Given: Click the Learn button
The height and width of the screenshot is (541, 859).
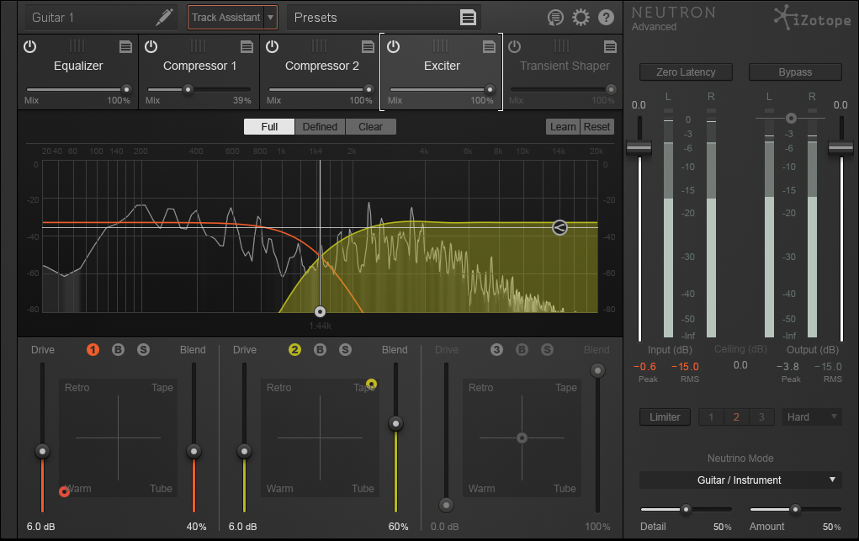Looking at the screenshot, I should tap(563, 126).
